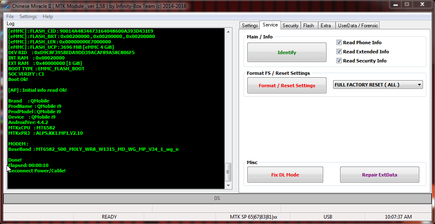The height and width of the screenshot is (224, 435).
Task: Uncheck Read Extended Info option
Action: (x=339, y=52)
